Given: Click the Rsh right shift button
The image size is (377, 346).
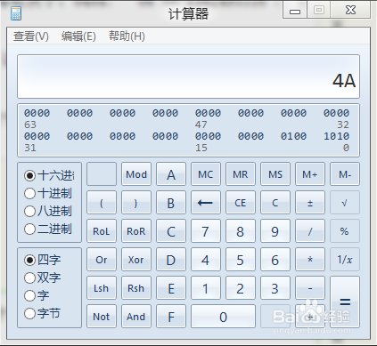Looking at the screenshot, I should click(136, 288).
